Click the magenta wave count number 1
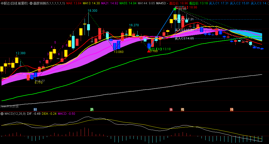This screenshot has width=269, height=144. point(40,62)
